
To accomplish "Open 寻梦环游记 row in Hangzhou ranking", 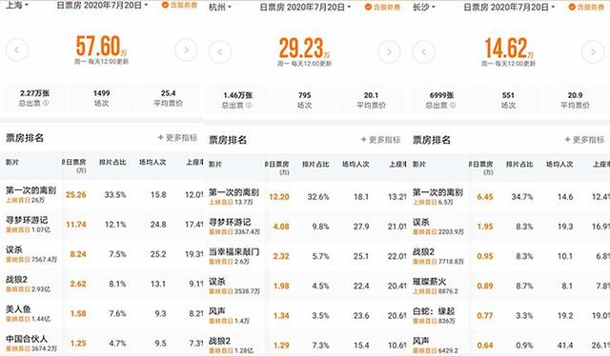I will click(305, 227).
